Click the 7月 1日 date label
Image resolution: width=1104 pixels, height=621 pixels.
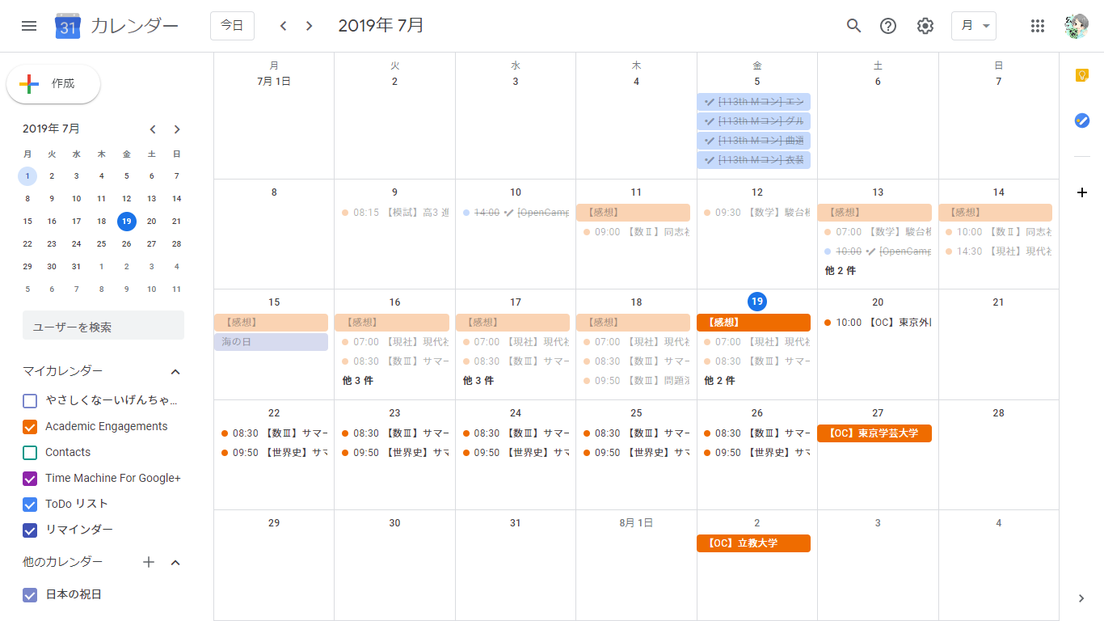[274, 82]
